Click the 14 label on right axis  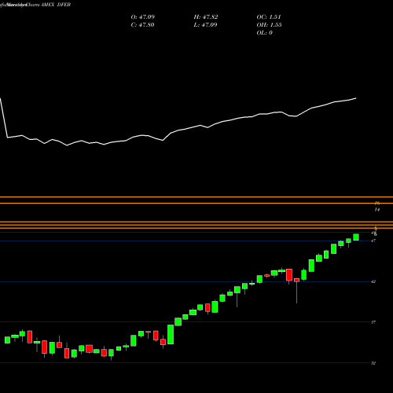point(377,210)
